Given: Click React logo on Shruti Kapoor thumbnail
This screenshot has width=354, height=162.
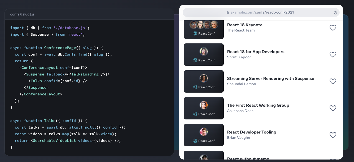Looking at the screenshot, I should [195, 60].
